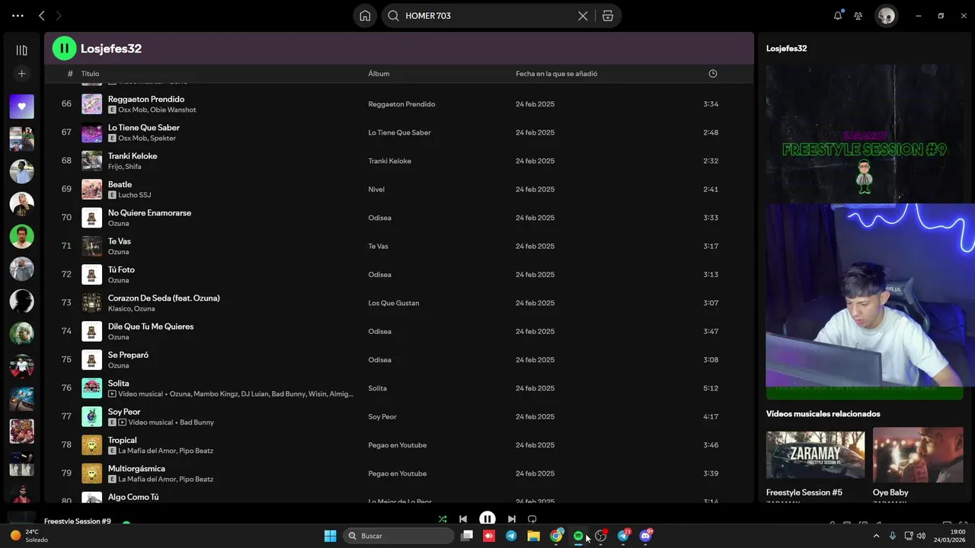
Task: Select the track No Quiere Enamorarse
Action: tap(149, 213)
